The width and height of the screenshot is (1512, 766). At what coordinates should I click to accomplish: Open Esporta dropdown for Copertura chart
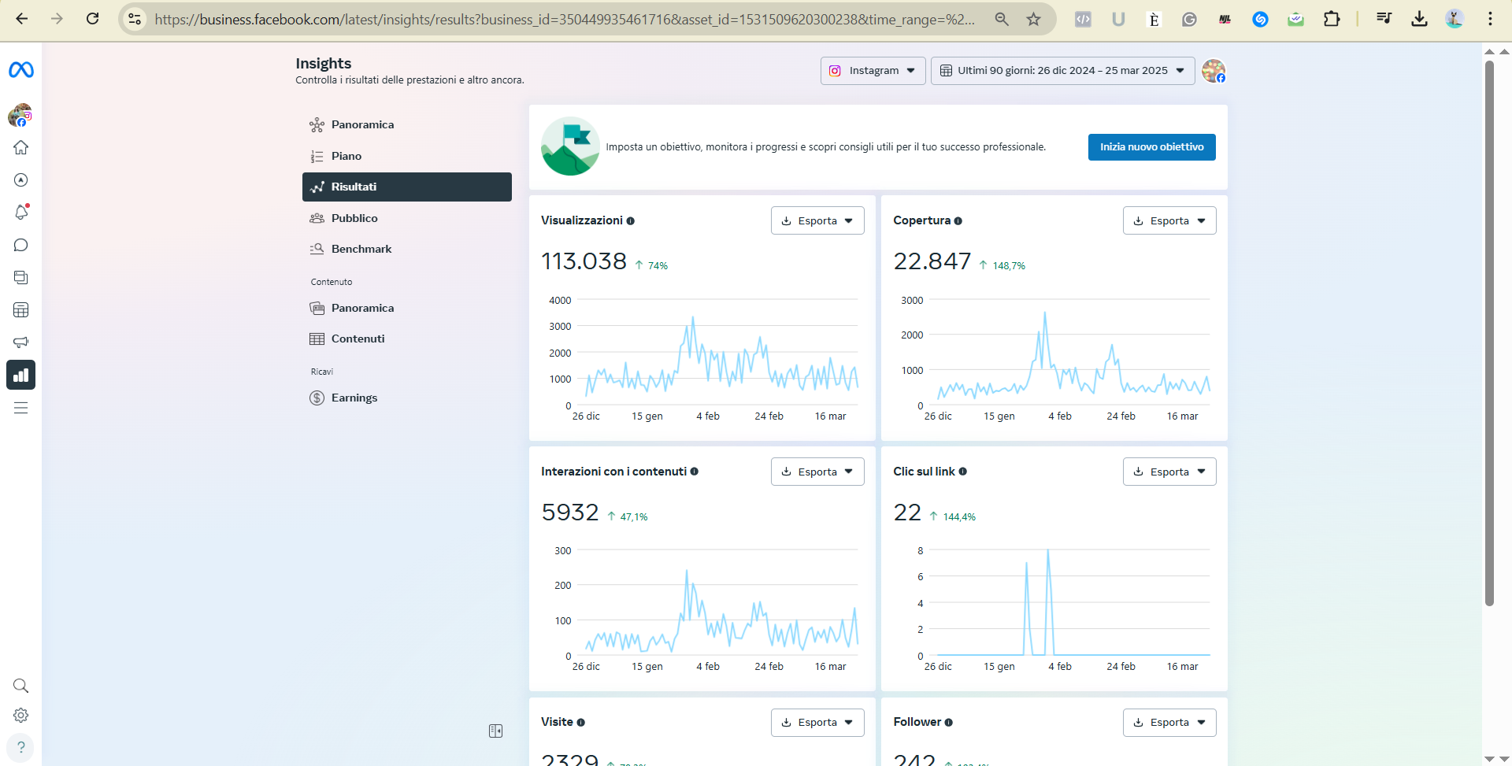click(x=1169, y=221)
